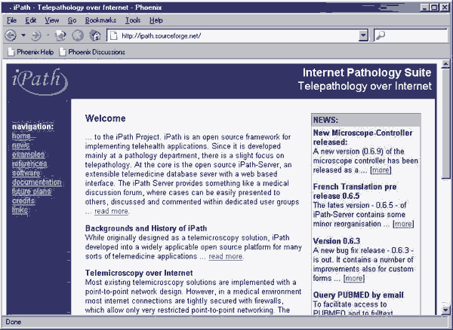Open the references navigation link
This screenshot has width=453, height=330.
click(29, 163)
